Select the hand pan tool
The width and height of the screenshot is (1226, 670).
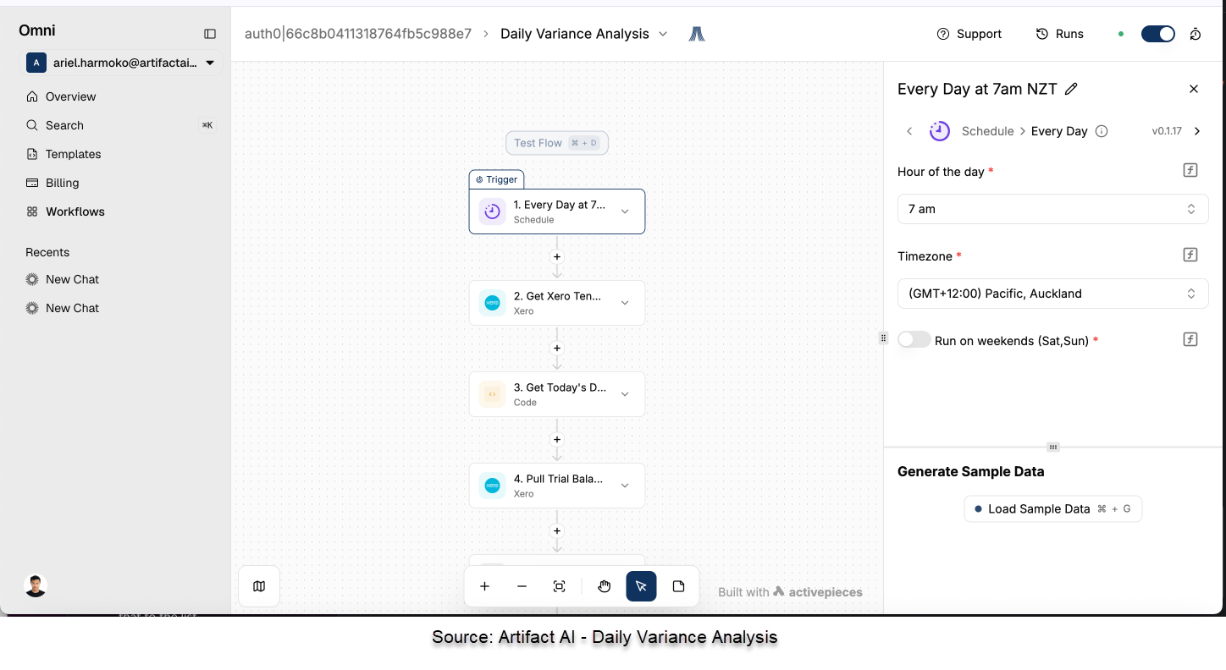tap(604, 586)
